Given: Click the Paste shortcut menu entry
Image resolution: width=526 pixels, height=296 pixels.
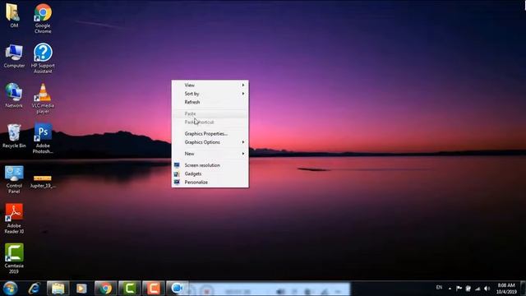Looking at the screenshot, I should [x=210, y=123].
